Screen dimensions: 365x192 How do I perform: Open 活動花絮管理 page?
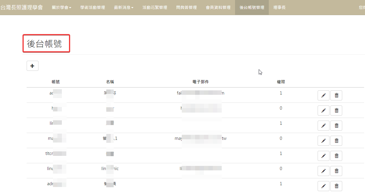(x=155, y=7)
